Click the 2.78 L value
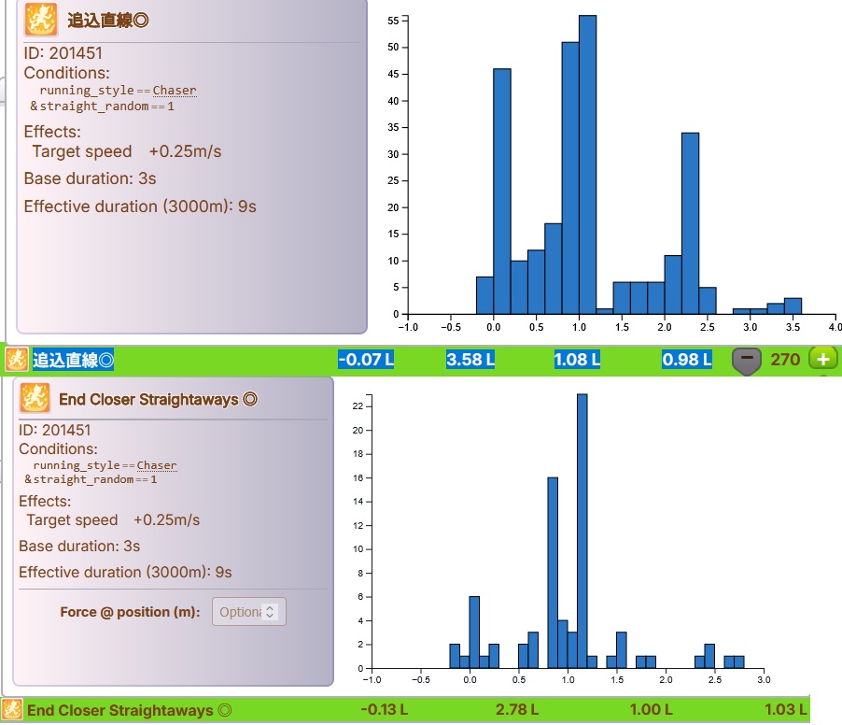 pyautogui.click(x=516, y=709)
